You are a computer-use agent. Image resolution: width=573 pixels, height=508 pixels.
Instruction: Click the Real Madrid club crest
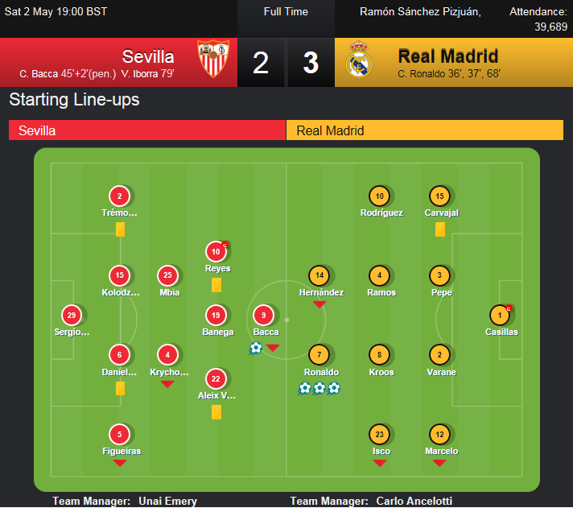(358, 60)
